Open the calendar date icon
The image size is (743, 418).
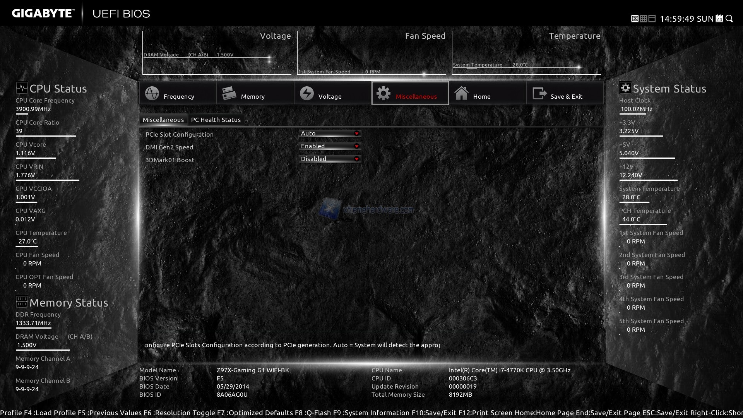coord(719,19)
